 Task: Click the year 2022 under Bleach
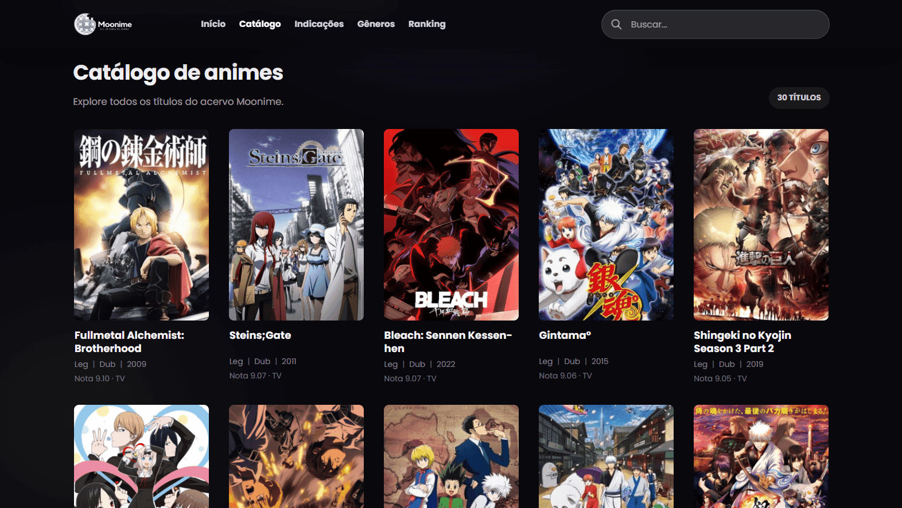tap(446, 364)
